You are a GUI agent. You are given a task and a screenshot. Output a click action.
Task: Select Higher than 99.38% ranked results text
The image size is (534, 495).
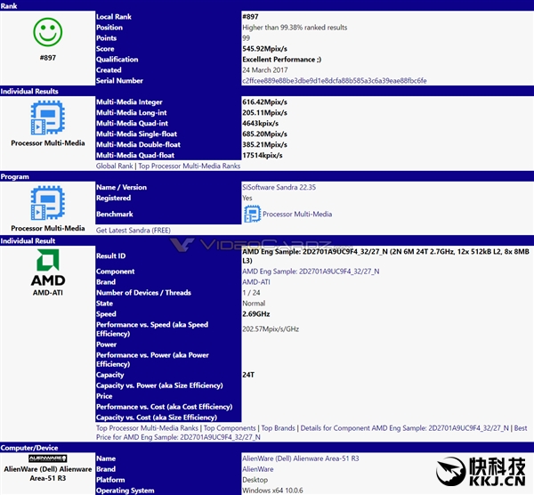295,28
